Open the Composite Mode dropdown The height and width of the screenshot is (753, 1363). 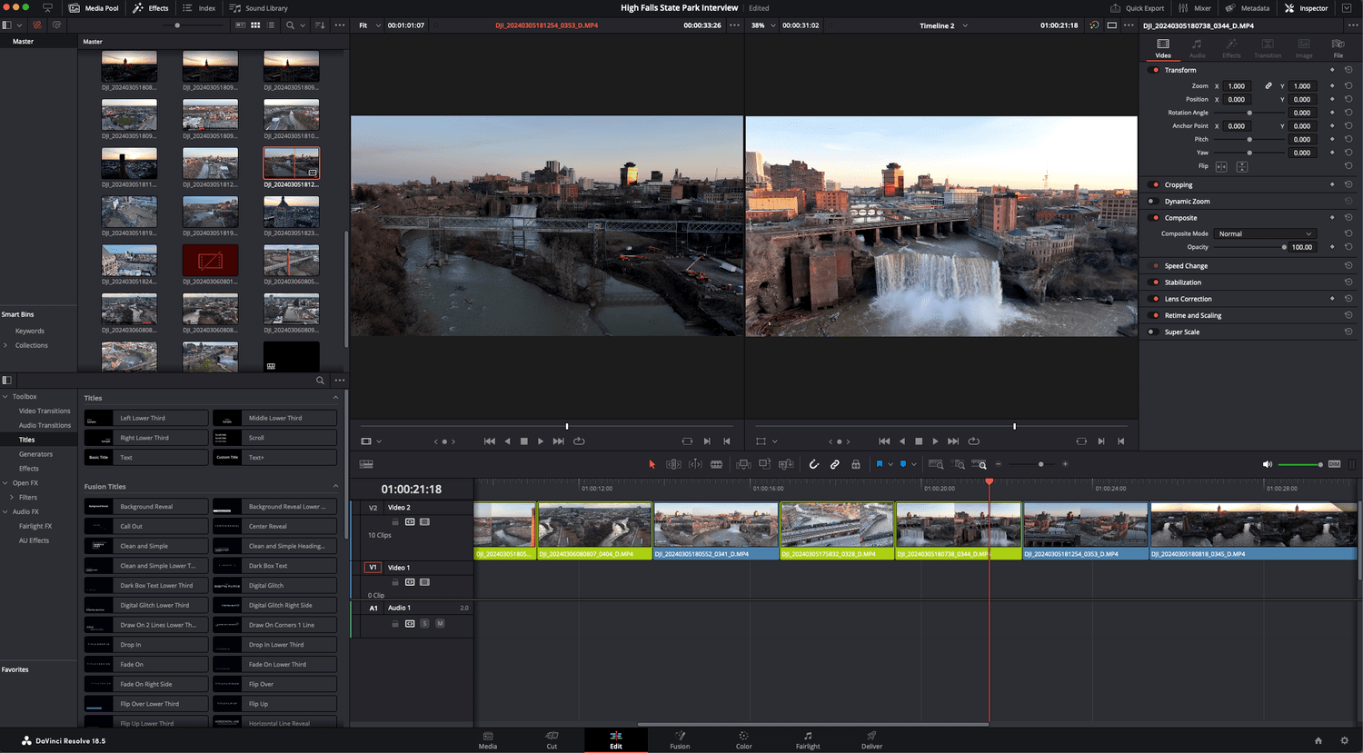click(x=1265, y=233)
